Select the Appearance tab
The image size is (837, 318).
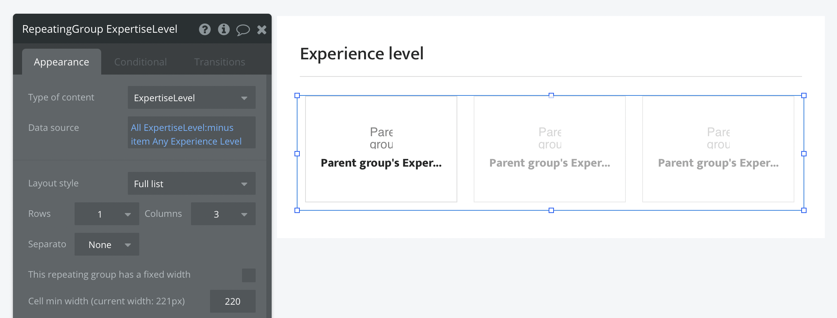[x=61, y=62]
